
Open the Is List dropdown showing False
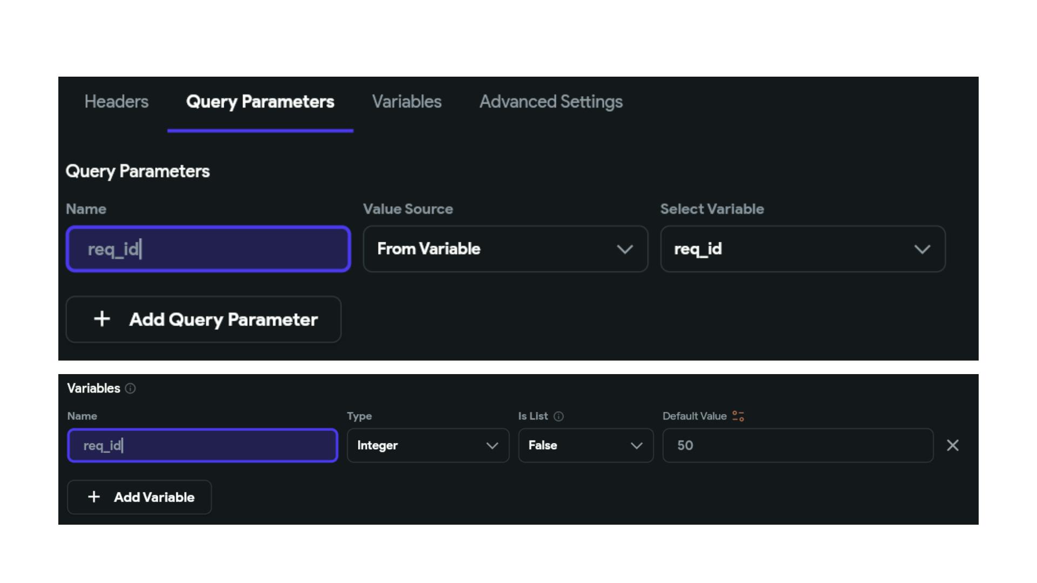(x=586, y=445)
